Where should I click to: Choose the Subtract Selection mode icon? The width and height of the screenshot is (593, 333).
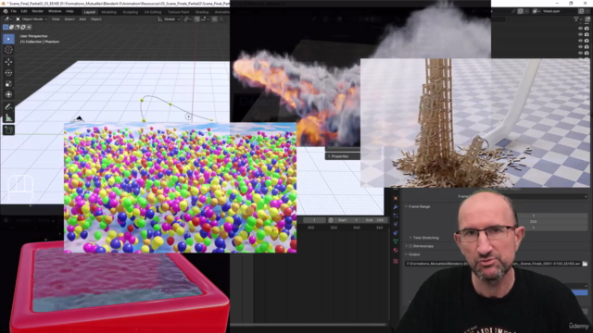pos(18,27)
